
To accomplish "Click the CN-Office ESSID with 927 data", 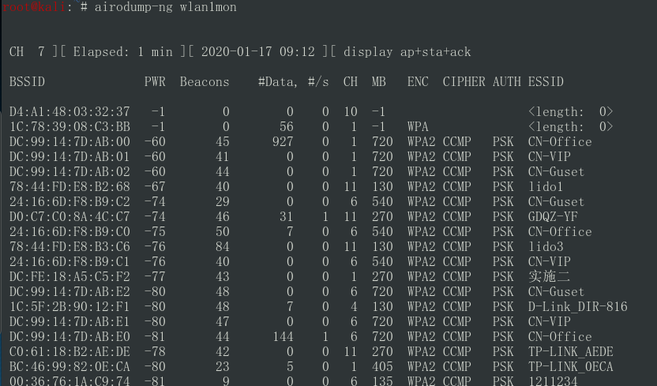I will [560, 141].
